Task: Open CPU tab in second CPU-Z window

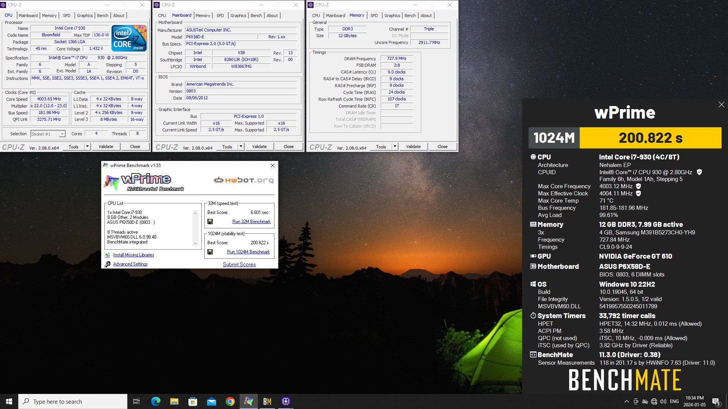Action: click(x=162, y=16)
